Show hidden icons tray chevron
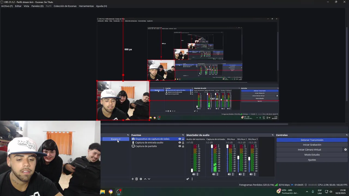 [307, 192]
